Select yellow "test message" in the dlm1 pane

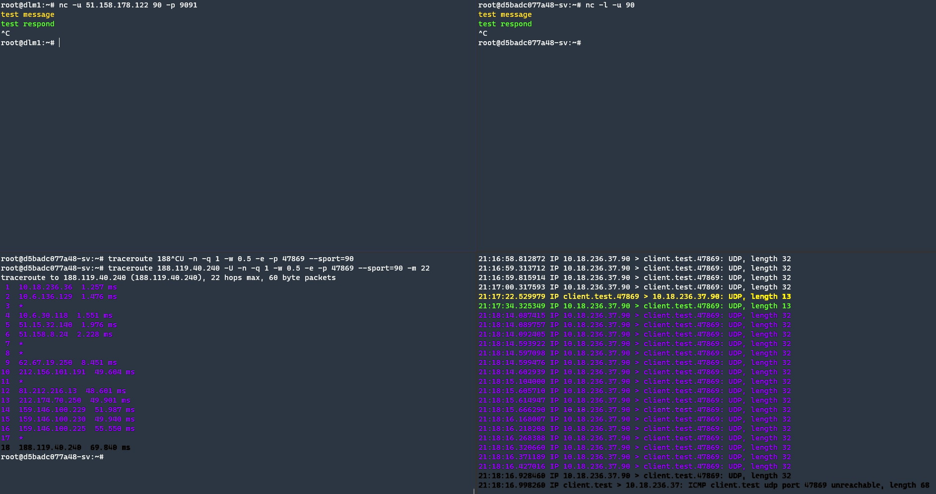(27, 14)
